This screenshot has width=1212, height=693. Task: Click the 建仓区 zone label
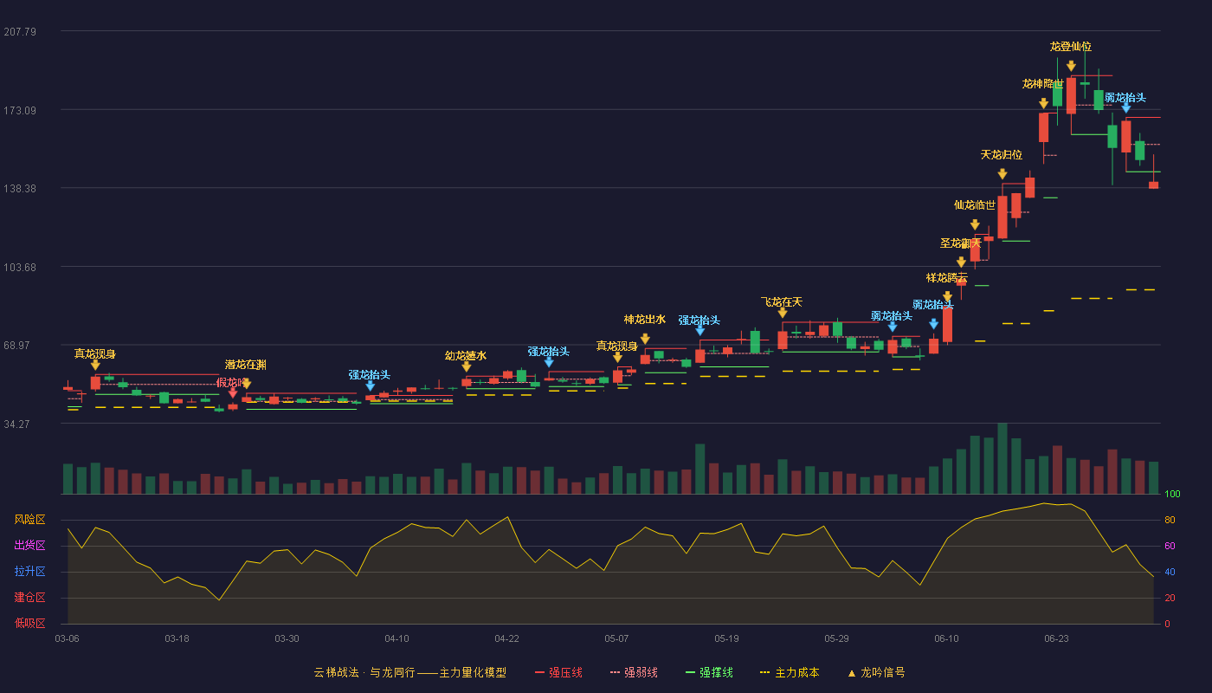click(x=30, y=598)
